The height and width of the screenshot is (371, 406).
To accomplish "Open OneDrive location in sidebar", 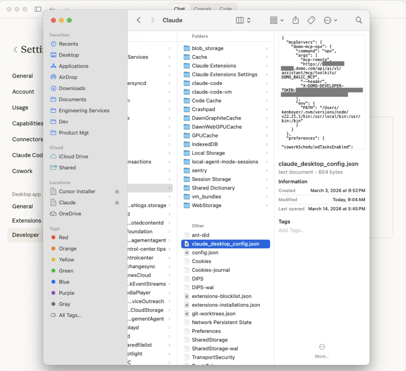I will (70, 214).
